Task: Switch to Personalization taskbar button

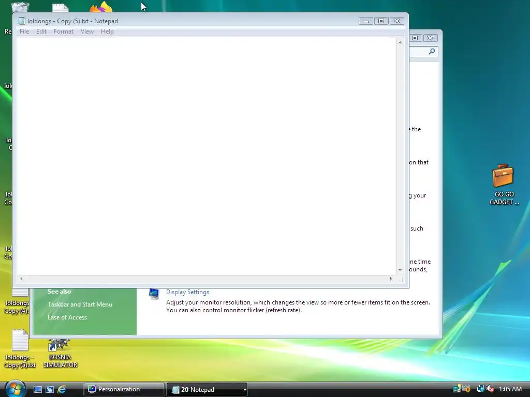Action: (x=124, y=390)
